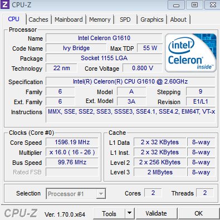Viewport: 220px width, 220px height.
Task: Close the CPU-Z window
Action: click(212, 5)
